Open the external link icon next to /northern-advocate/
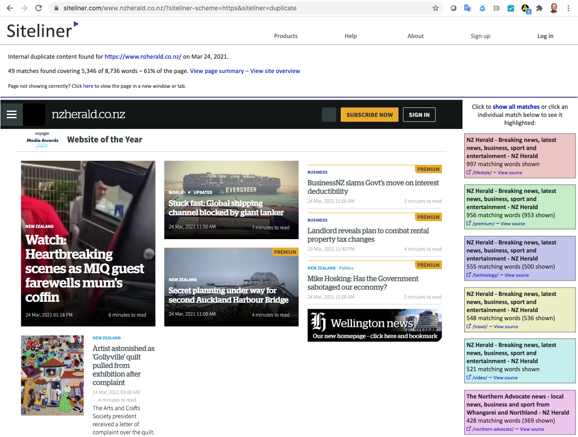 (469, 429)
